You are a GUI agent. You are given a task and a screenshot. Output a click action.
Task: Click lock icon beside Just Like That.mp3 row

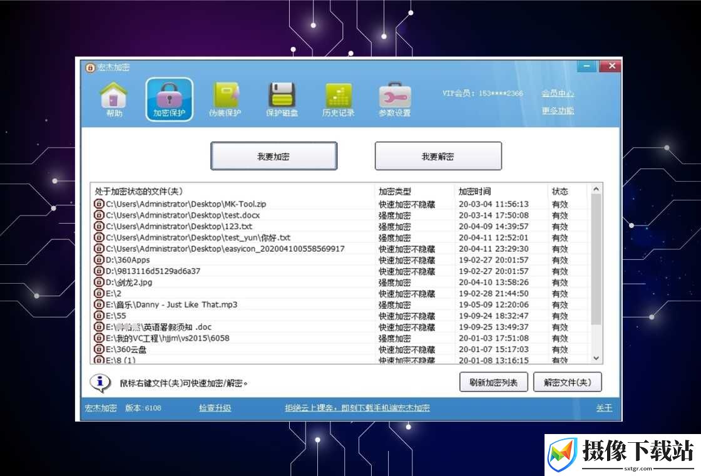point(99,304)
